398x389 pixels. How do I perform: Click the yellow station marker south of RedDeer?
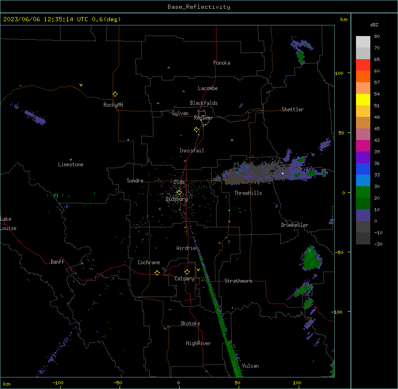tap(196, 130)
